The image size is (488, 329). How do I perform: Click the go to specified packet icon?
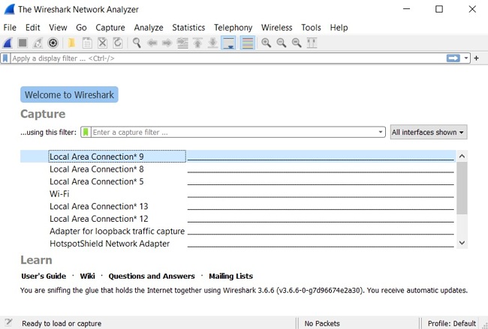point(182,43)
